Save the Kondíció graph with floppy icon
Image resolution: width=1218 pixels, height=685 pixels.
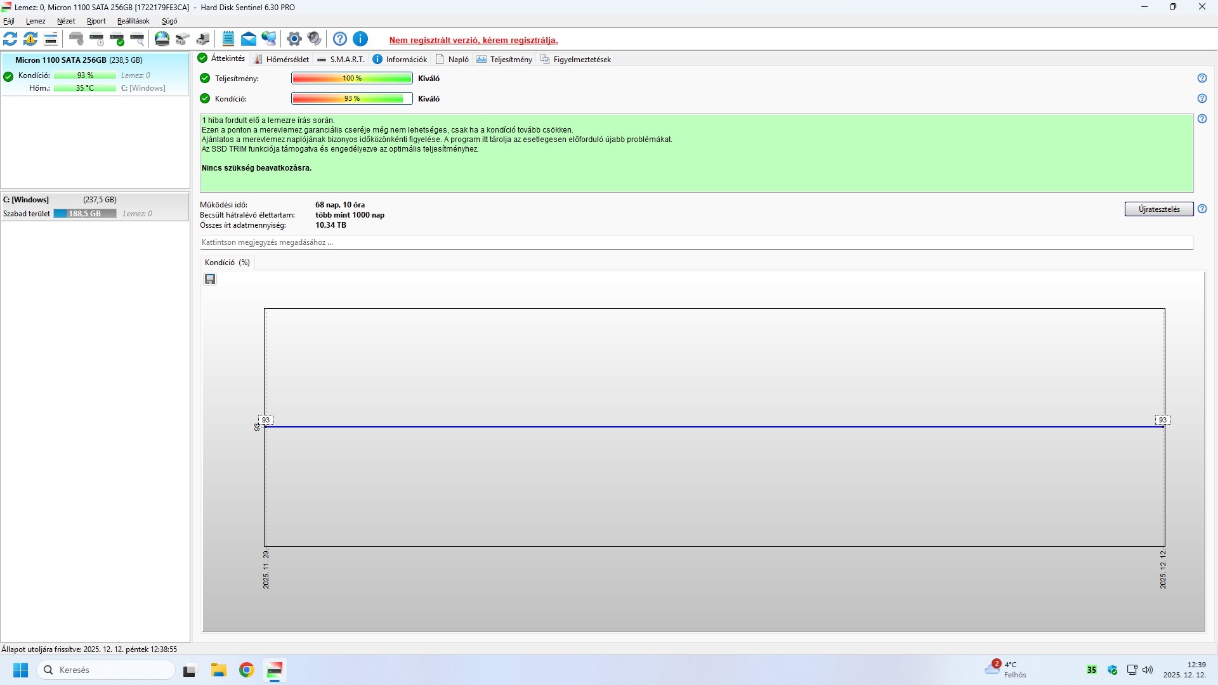(x=210, y=280)
